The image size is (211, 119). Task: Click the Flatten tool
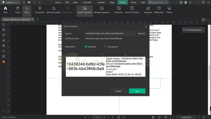pos(169,10)
